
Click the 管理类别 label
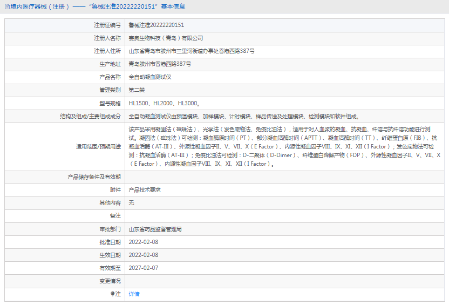click(110, 90)
